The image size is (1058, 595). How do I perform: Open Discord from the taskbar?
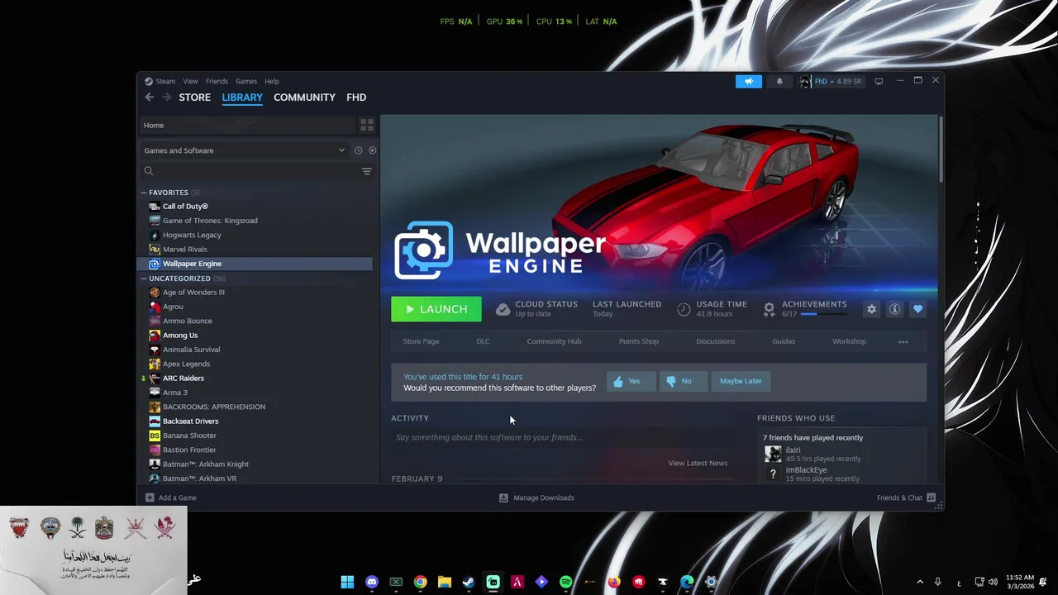click(372, 582)
